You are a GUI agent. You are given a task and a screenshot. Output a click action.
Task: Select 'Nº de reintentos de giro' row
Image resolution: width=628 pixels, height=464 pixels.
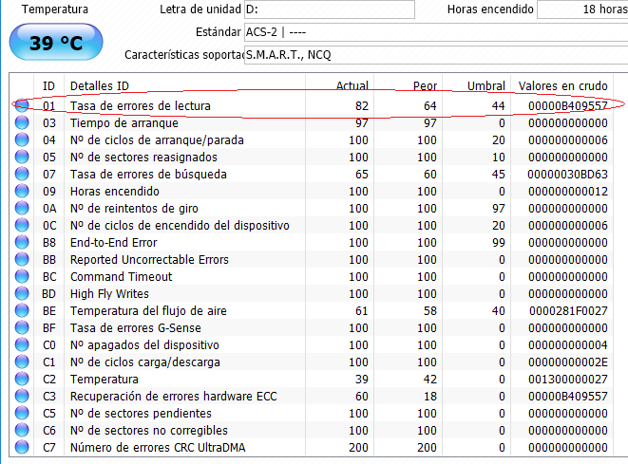311,208
